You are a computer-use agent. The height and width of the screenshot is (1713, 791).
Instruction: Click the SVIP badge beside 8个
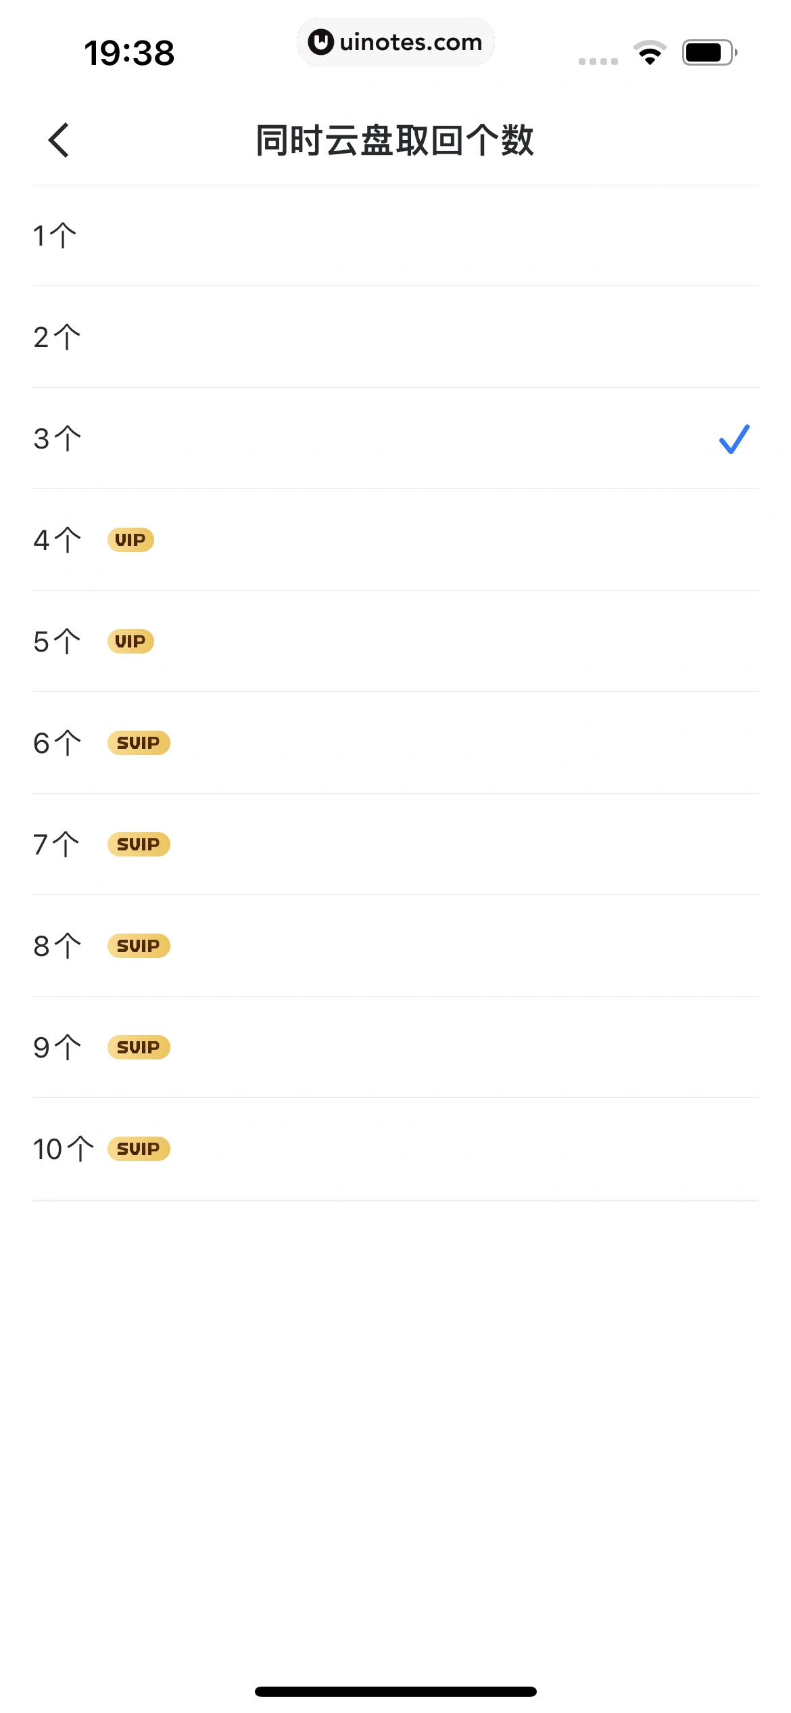tap(139, 946)
